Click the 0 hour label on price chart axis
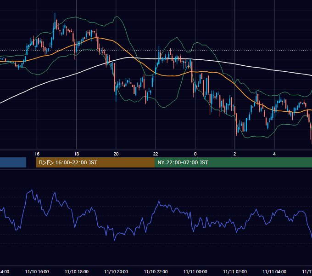This screenshot has width=312, height=276. click(x=195, y=154)
